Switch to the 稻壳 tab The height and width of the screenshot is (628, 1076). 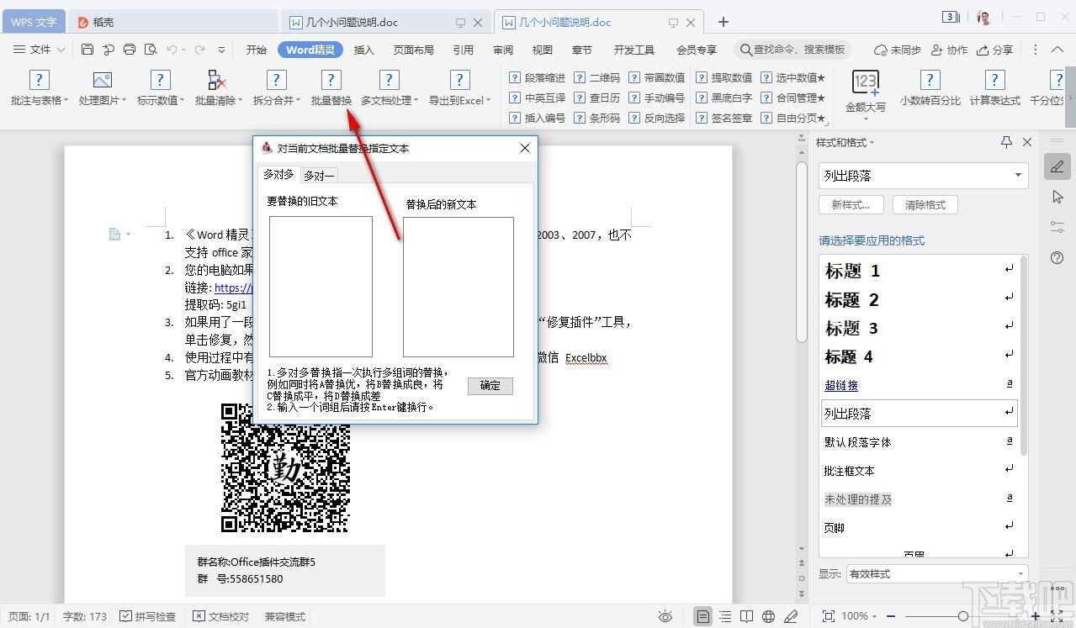(172, 22)
